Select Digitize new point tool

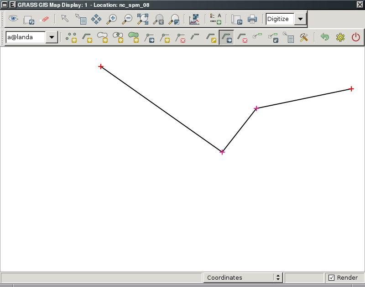(x=71, y=37)
